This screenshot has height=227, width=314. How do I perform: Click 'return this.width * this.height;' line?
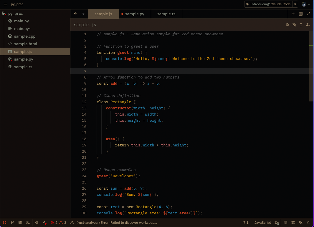click(152, 145)
